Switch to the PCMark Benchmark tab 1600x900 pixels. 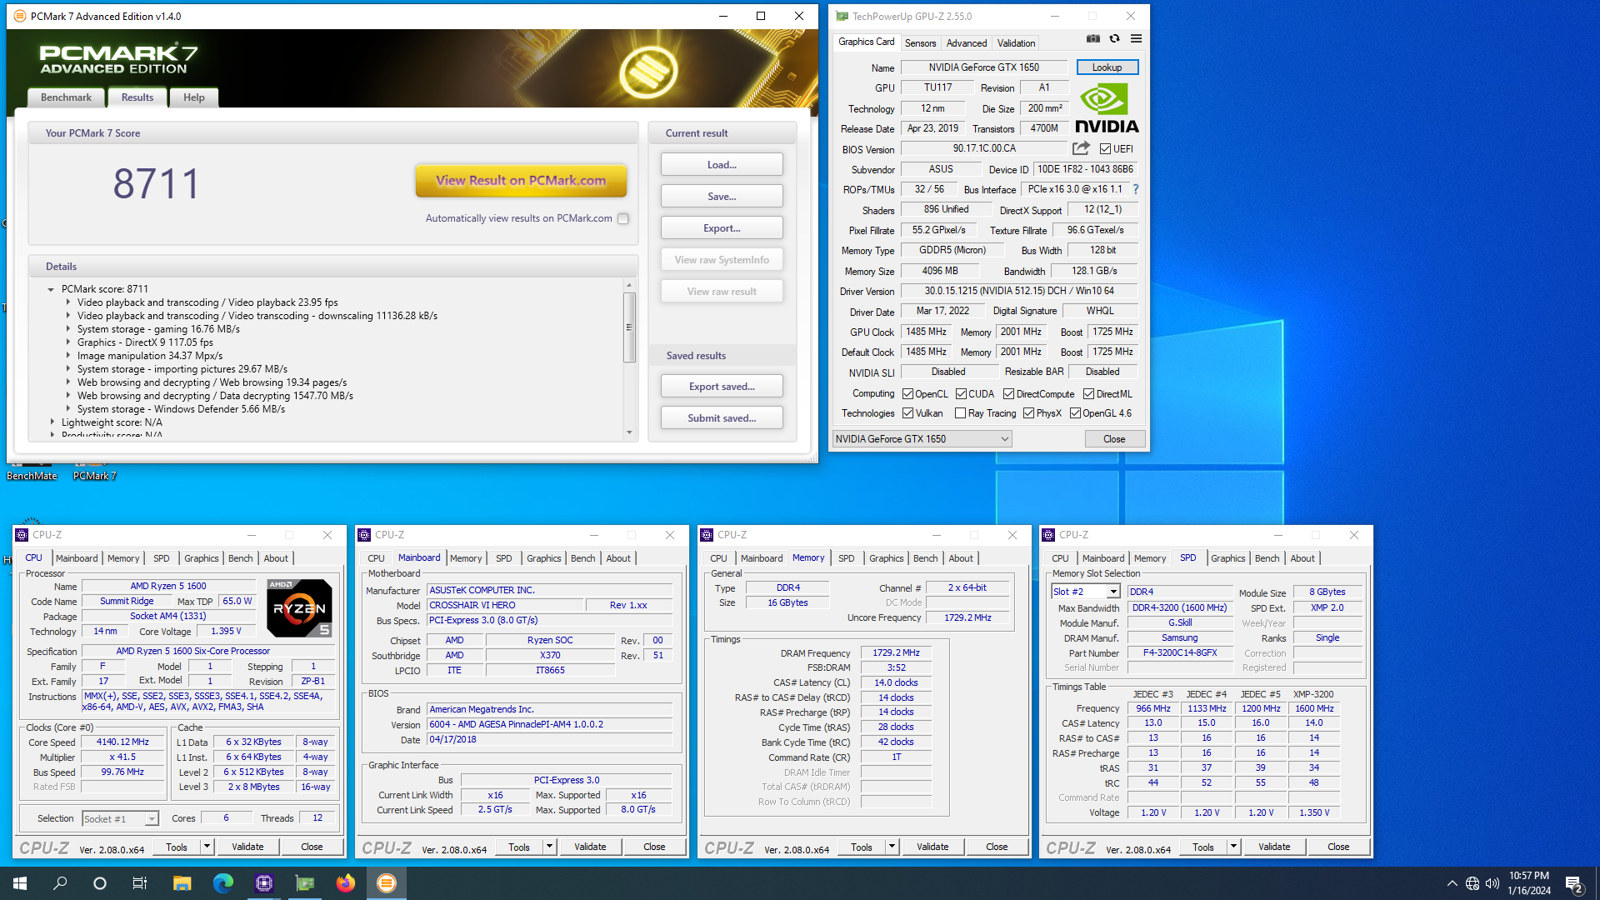tap(66, 97)
